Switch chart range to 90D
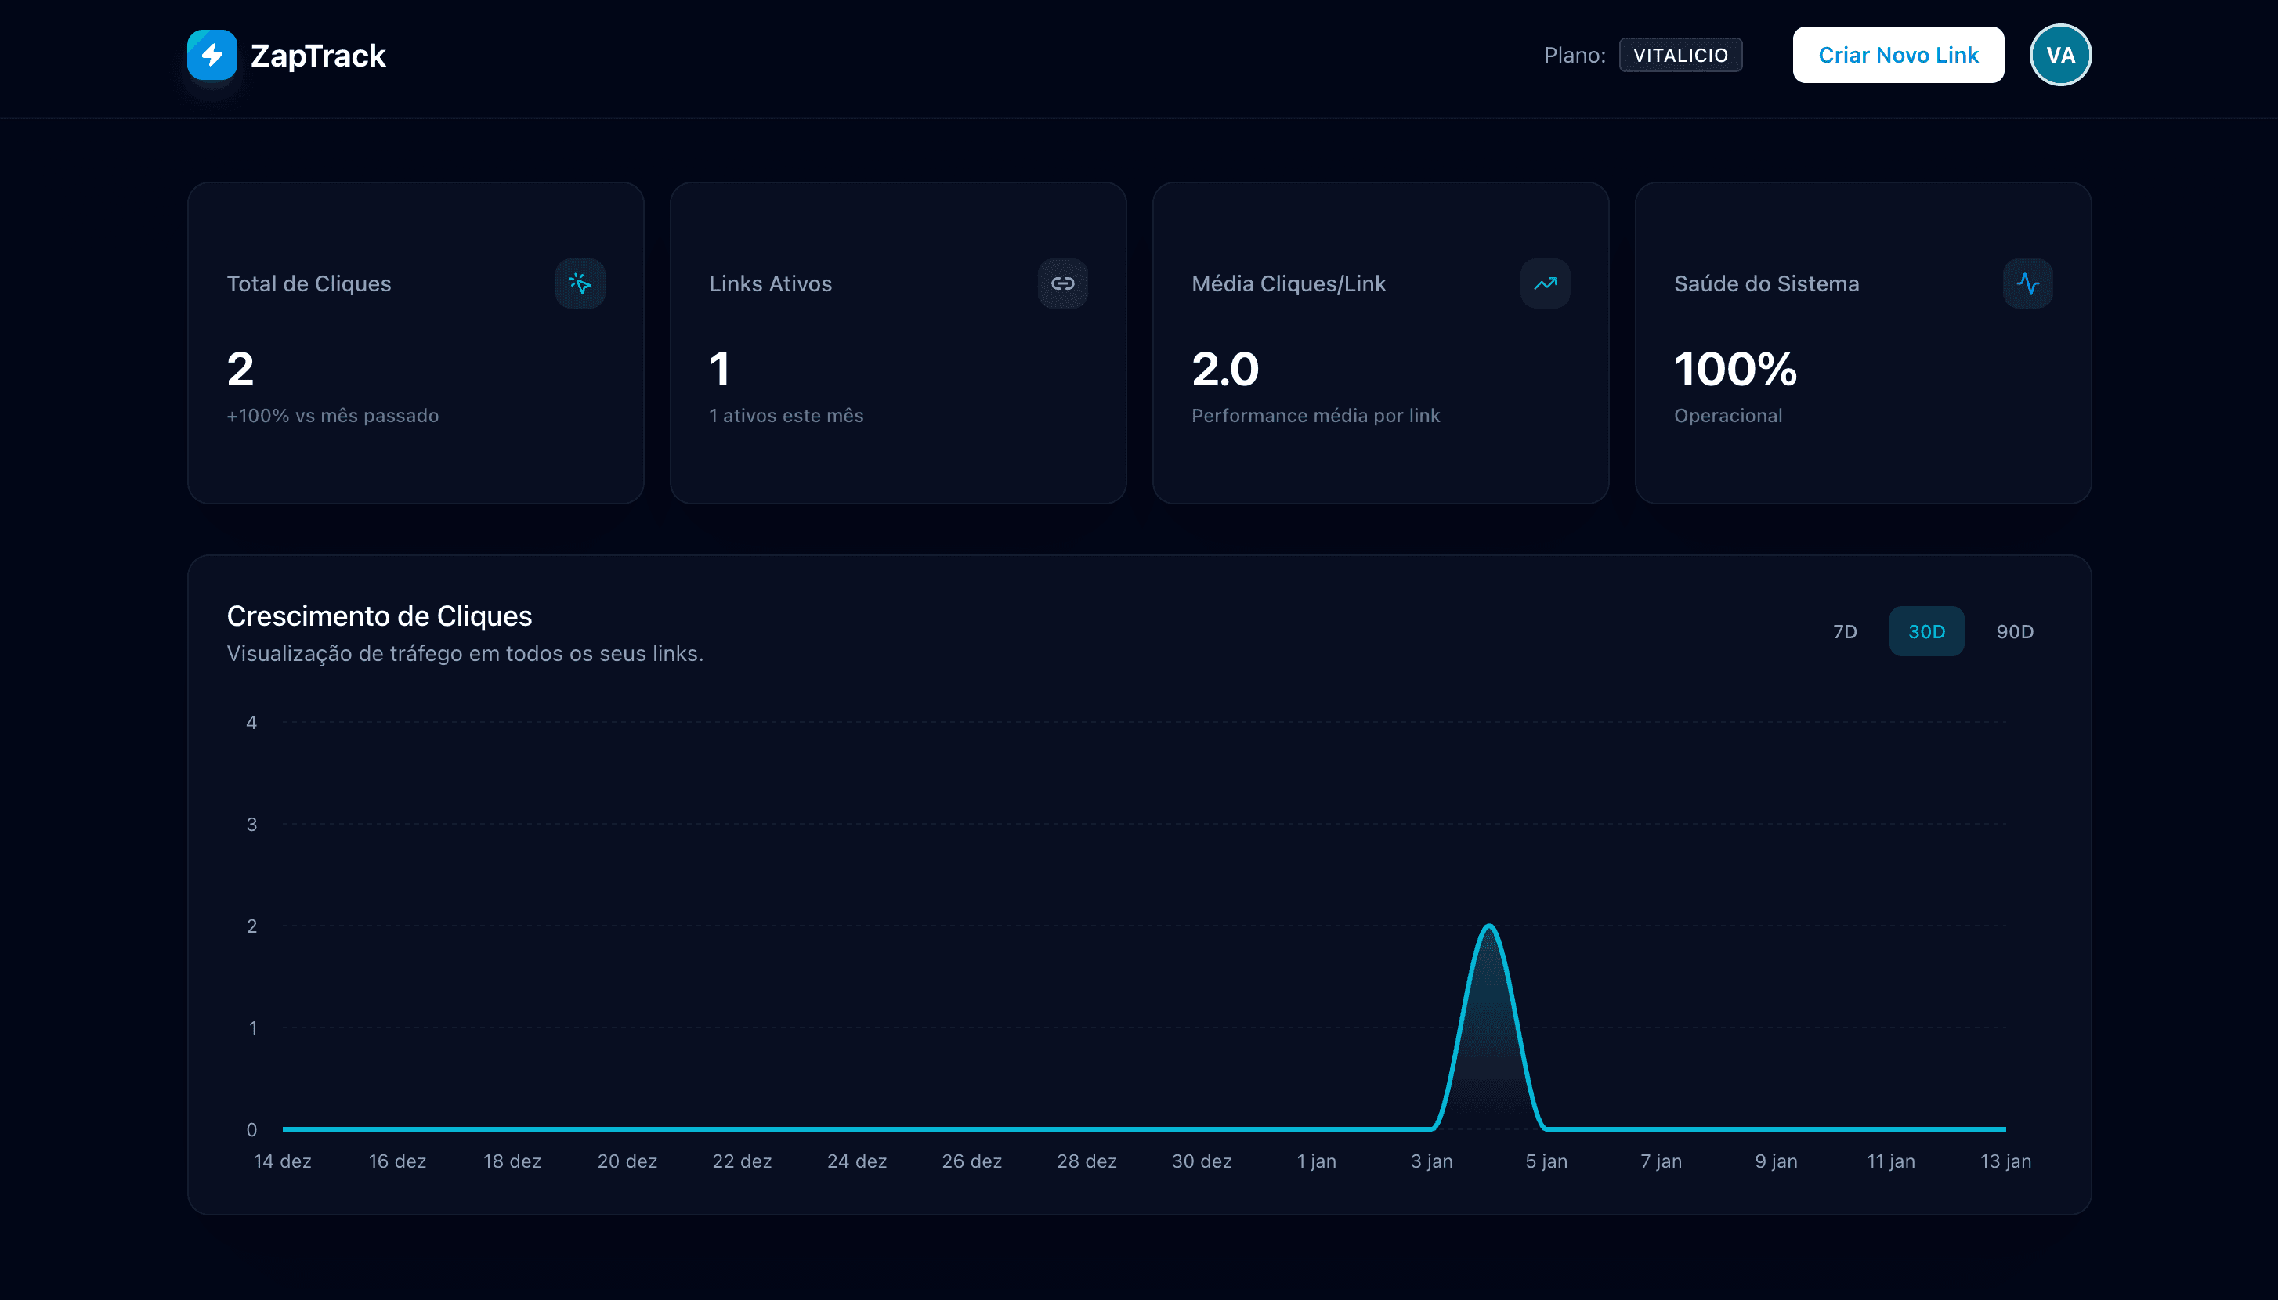 click(x=2014, y=631)
